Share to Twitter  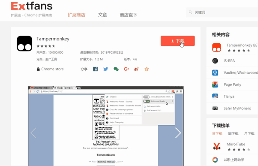click(x=106, y=69)
